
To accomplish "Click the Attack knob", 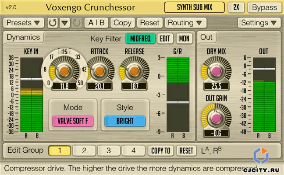I will (x=100, y=70).
